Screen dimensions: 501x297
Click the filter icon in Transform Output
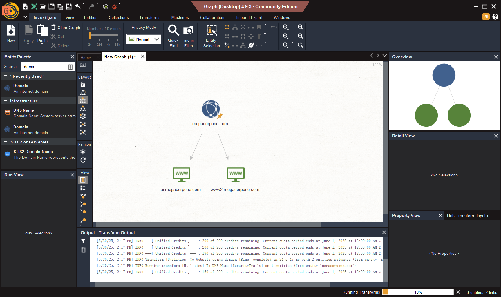tap(83, 241)
